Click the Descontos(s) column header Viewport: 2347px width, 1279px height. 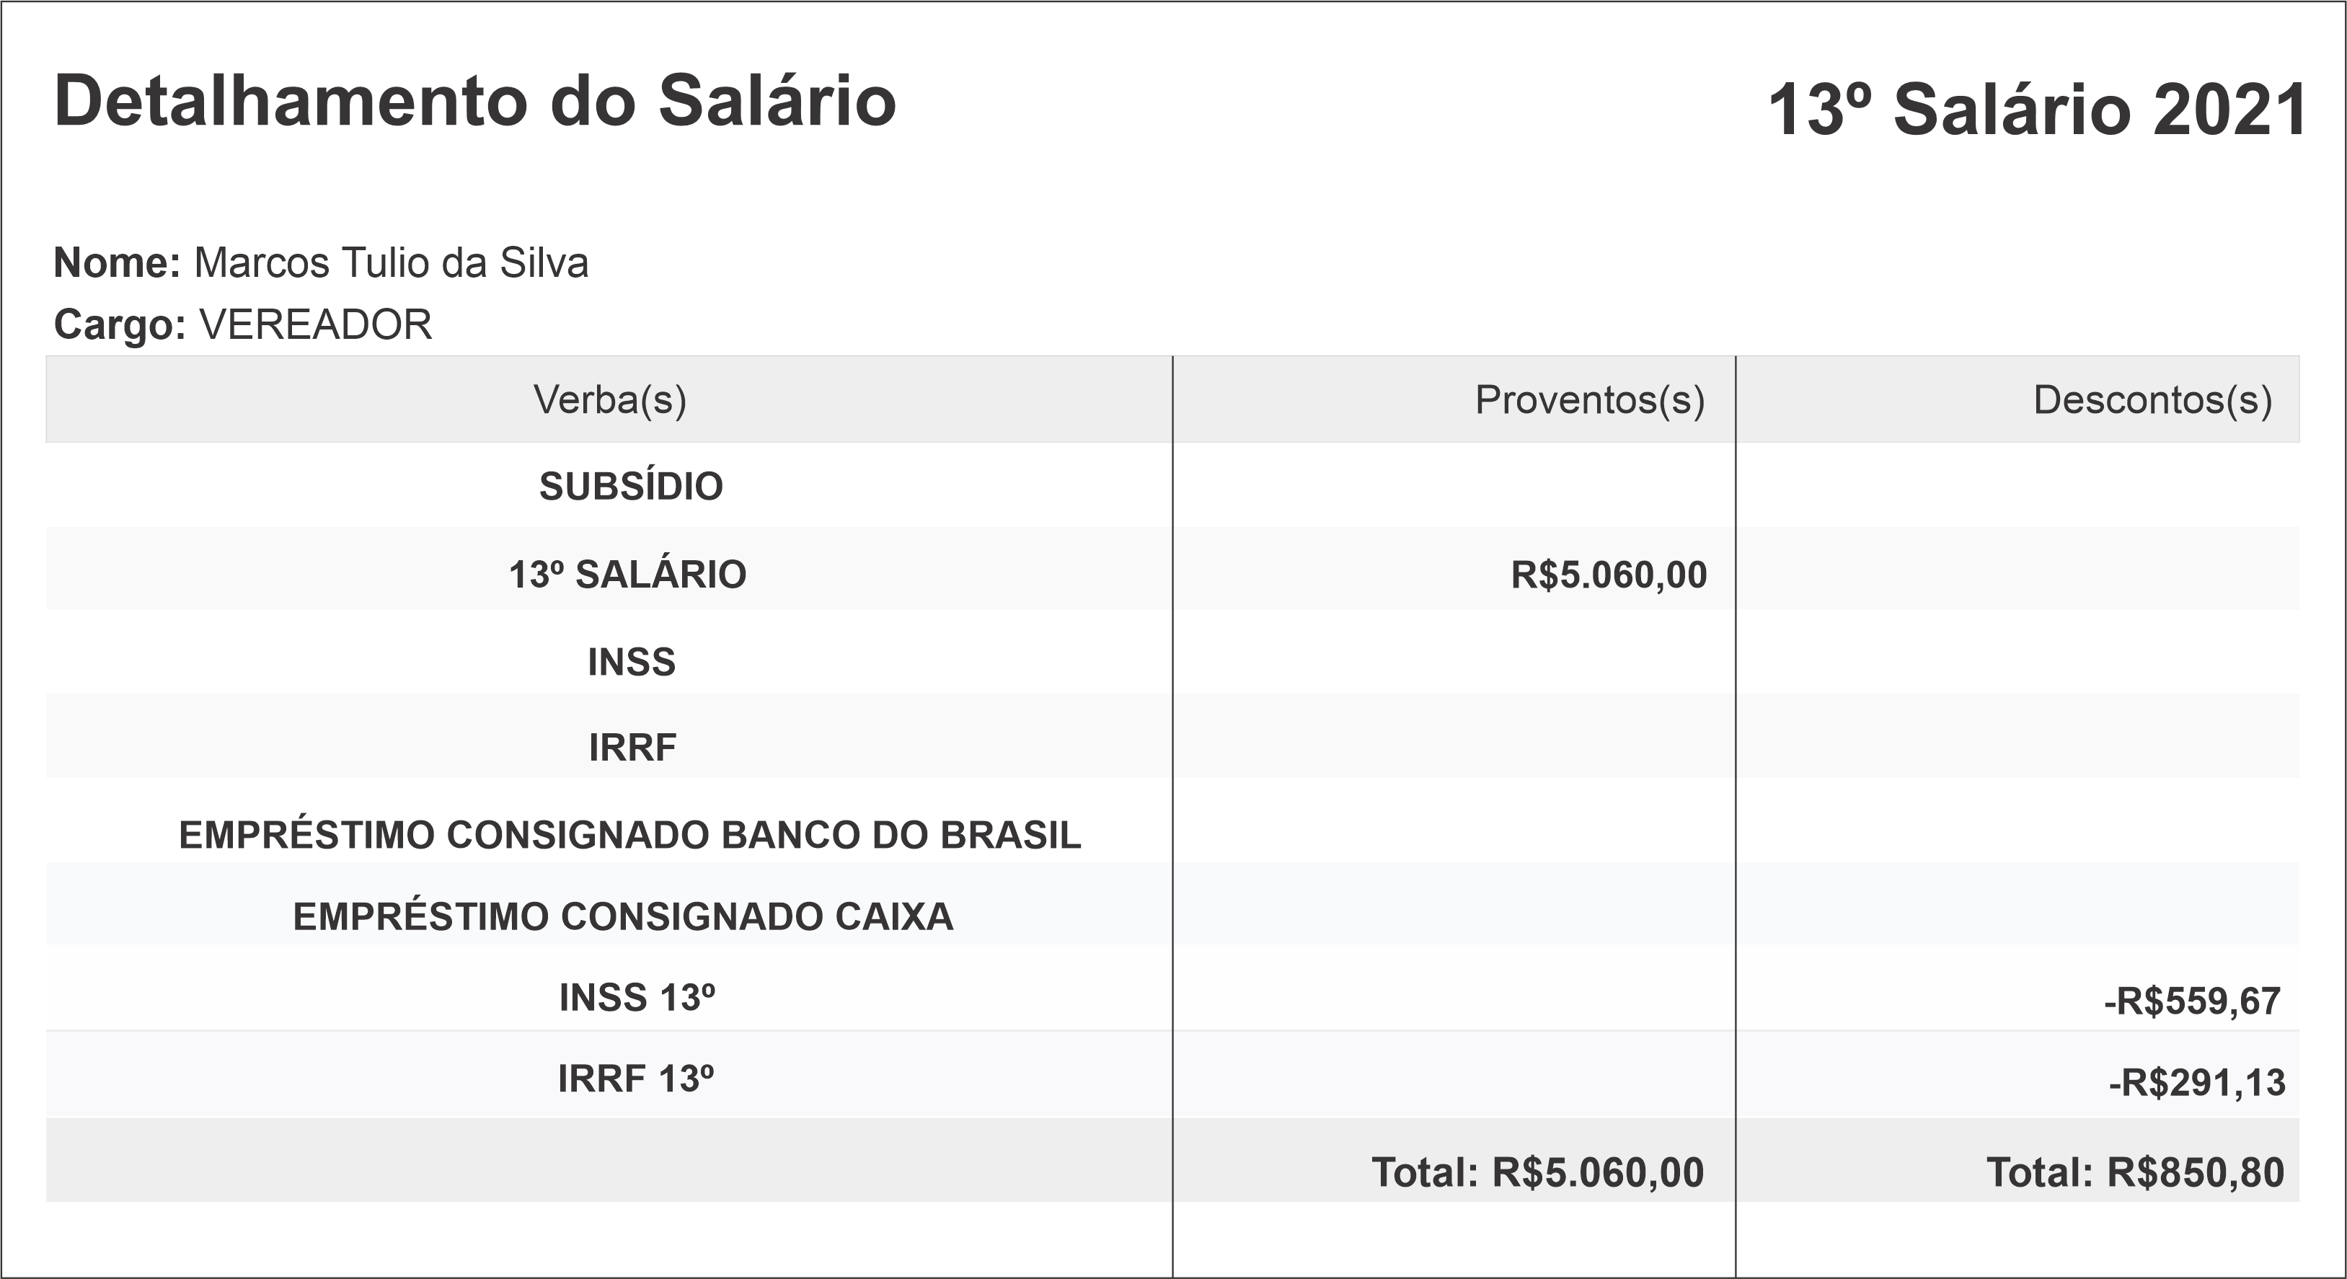pyautogui.click(x=2152, y=400)
